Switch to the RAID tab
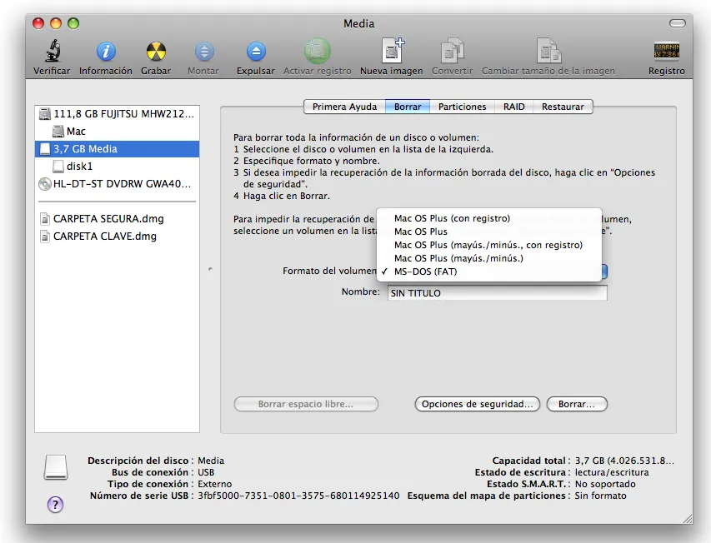 (x=513, y=107)
